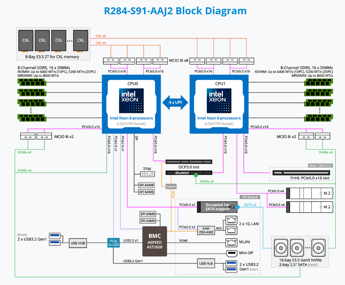The image size is (345, 285).
Task: Click the R284-S91-AAJ2 Block Diagram title
Action: (x=175, y=11)
